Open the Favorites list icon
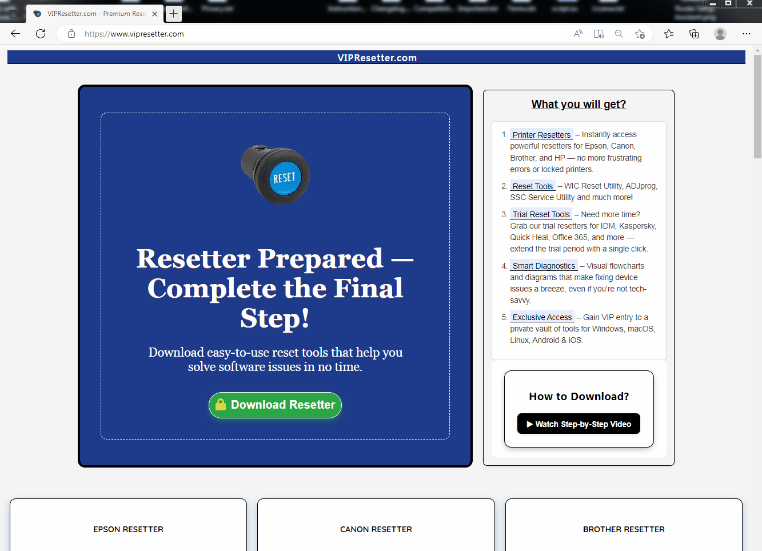Image resolution: width=762 pixels, height=551 pixels. pos(669,34)
